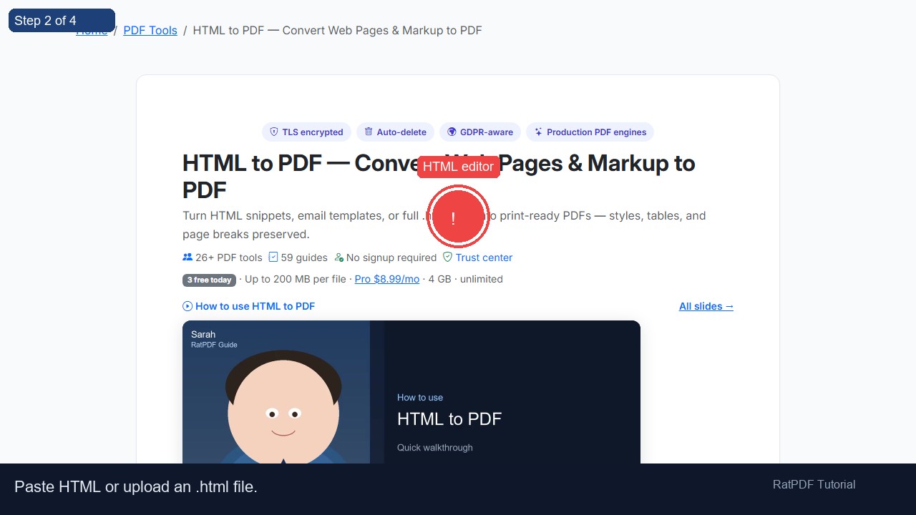Click the sparkle icon in Production PDF engines badge
916x515 pixels.
pos(538,132)
